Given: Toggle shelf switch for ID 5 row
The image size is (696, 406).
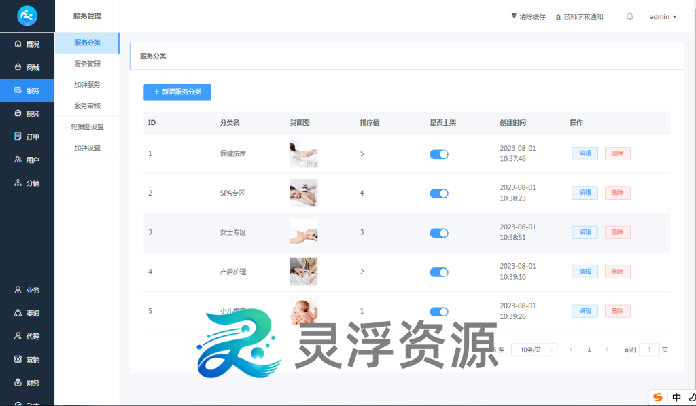Looking at the screenshot, I should point(439,312).
